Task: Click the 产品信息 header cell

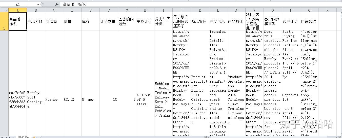Action: click(x=218, y=21)
